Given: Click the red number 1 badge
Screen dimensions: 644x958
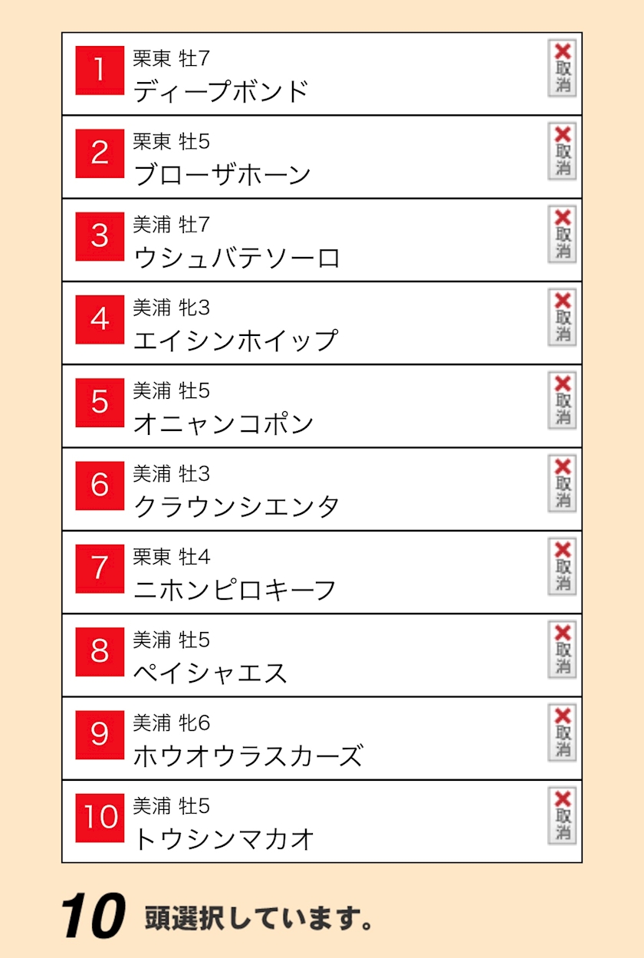Looking at the screenshot, I should (x=100, y=71).
